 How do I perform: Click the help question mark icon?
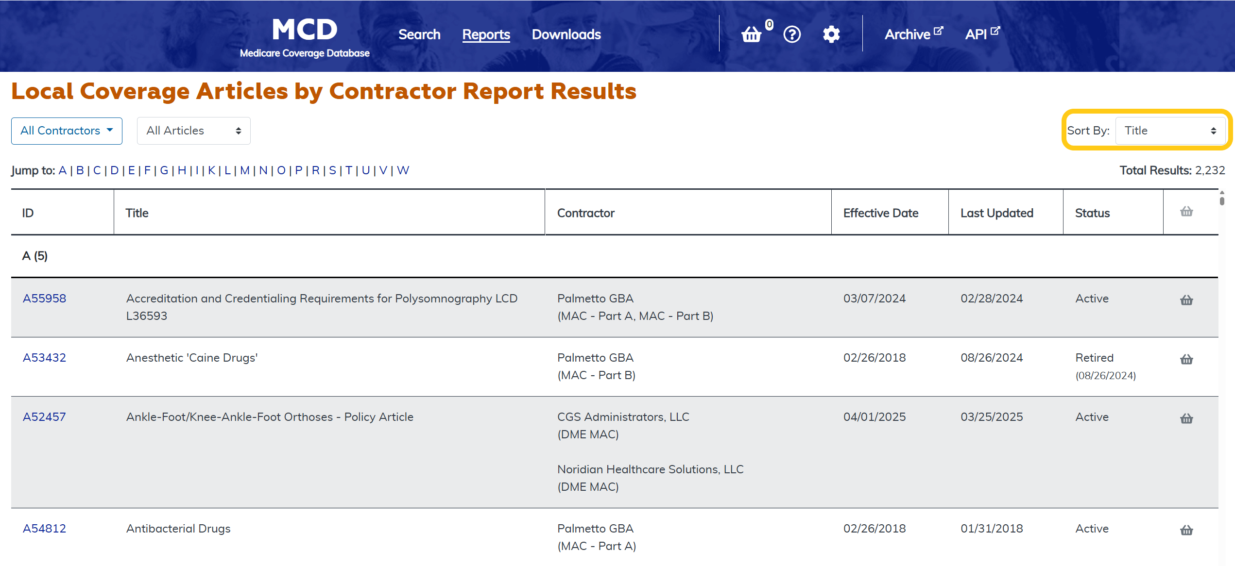[792, 34]
